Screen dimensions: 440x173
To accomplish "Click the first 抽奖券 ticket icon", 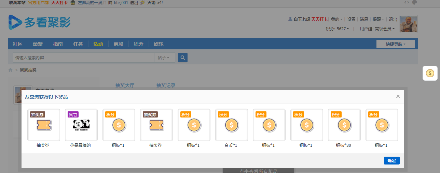I will click(x=43, y=125).
